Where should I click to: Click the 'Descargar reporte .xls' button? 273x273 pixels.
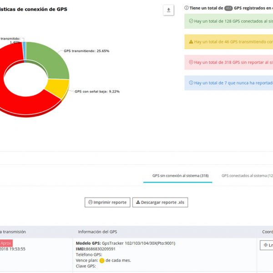click(x=160, y=202)
